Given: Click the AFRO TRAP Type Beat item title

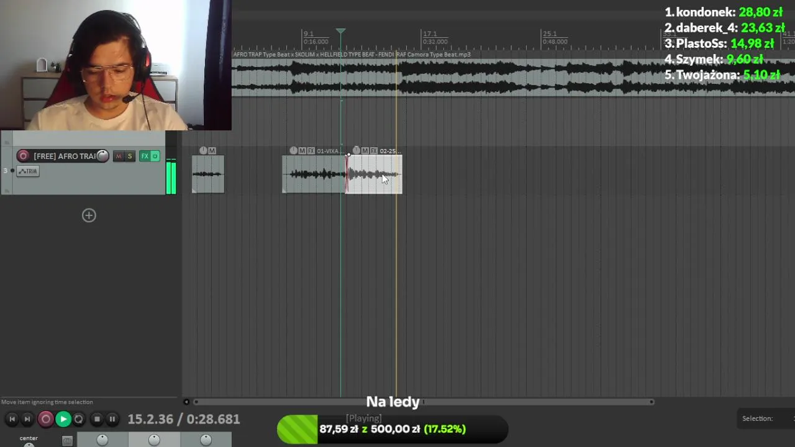Looking at the screenshot, I should 352,55.
